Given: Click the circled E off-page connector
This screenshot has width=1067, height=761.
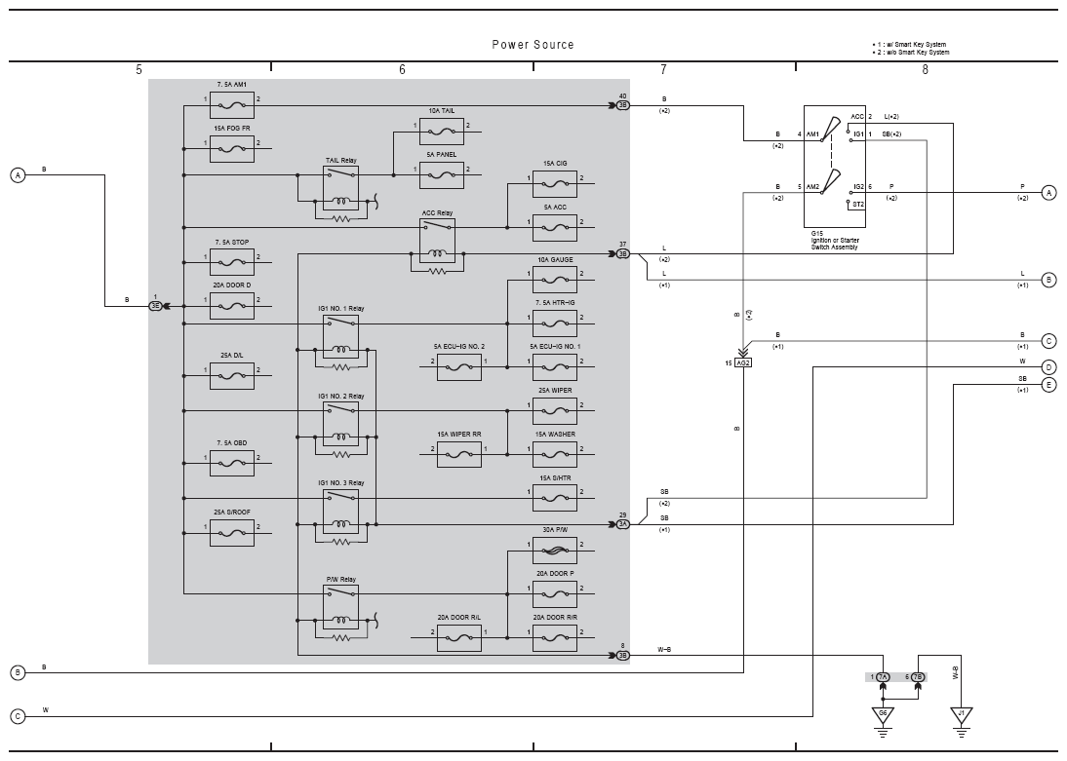Looking at the screenshot, I should [x=1048, y=385].
